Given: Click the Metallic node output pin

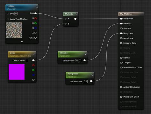Looking at the screenshot, I should coord(85,60).
